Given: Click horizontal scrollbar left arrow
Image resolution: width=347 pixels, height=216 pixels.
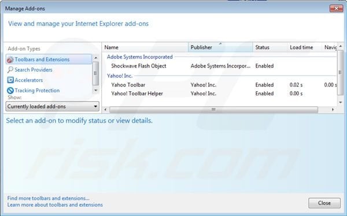Looking at the screenshot, I should coord(106,109).
